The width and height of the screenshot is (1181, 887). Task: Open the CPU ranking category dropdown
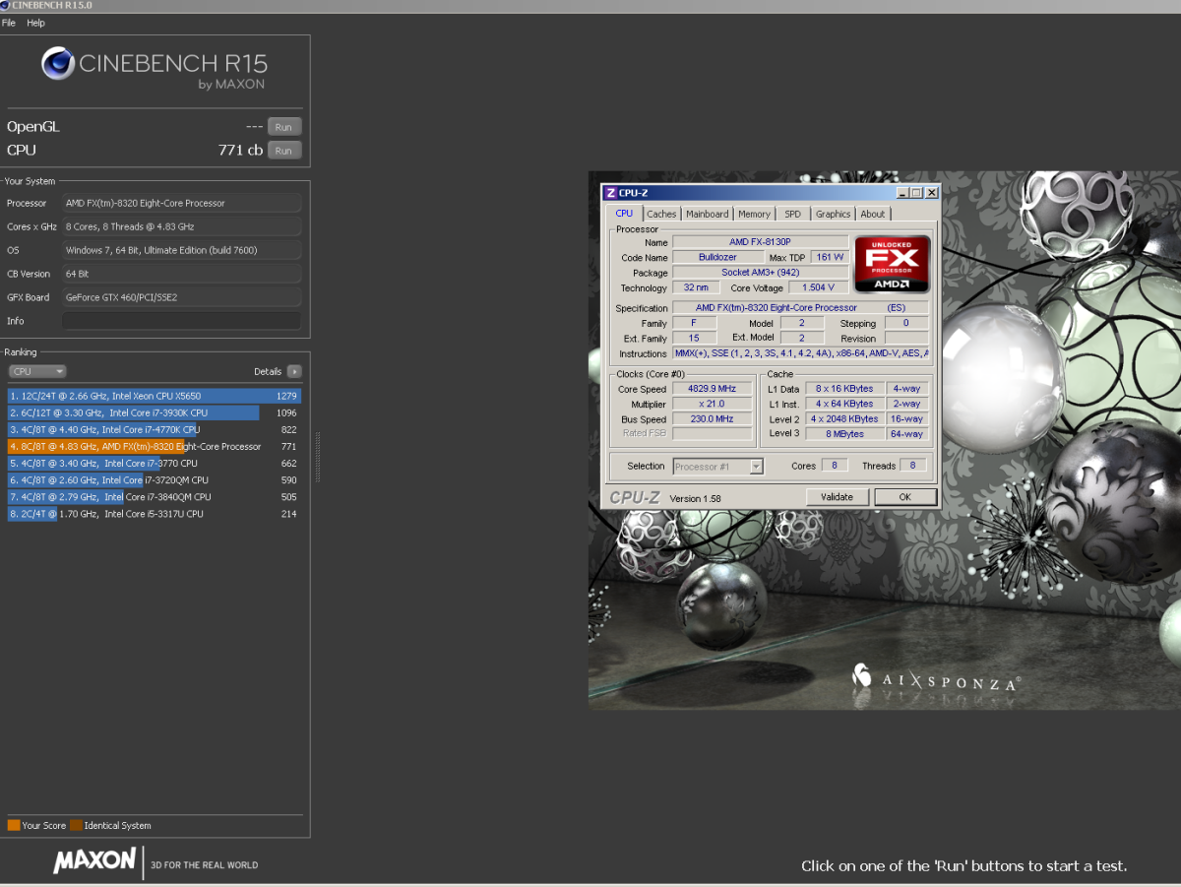36,371
